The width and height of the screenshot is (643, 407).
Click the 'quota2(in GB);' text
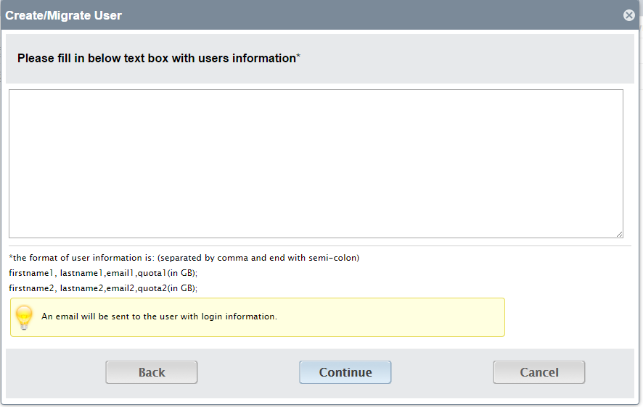coord(168,288)
